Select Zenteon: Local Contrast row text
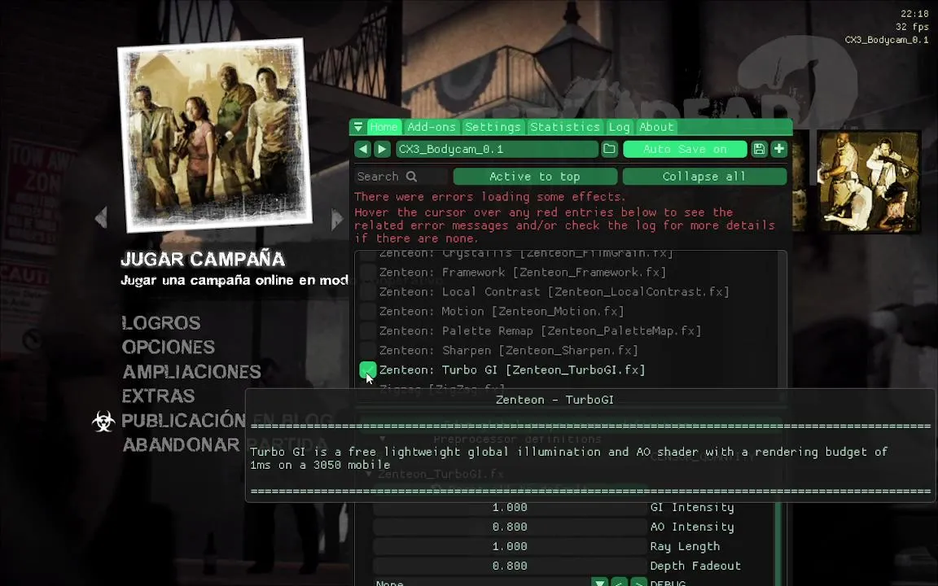This screenshot has width=938, height=586. tap(554, 292)
